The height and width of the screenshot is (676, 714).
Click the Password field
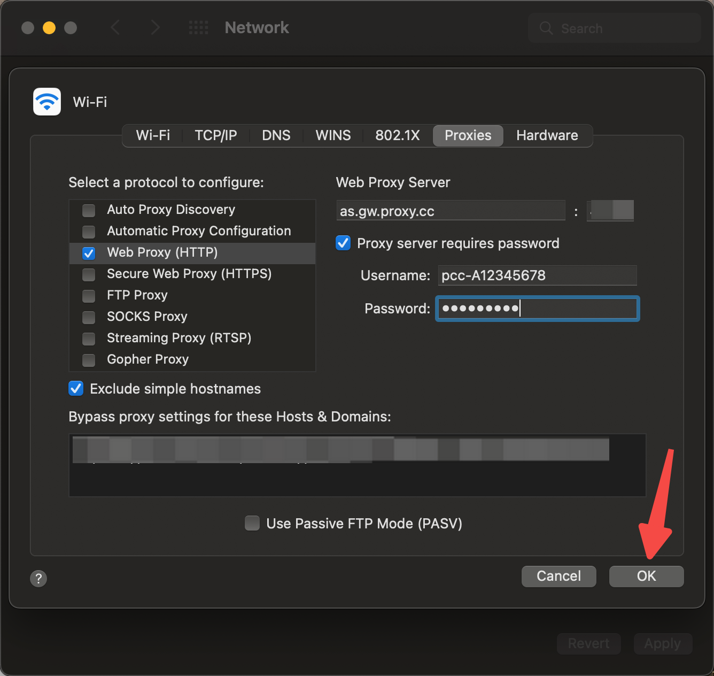point(538,309)
